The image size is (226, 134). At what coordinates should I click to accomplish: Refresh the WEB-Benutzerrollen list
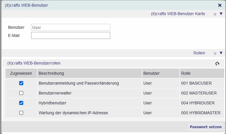pos(217,64)
